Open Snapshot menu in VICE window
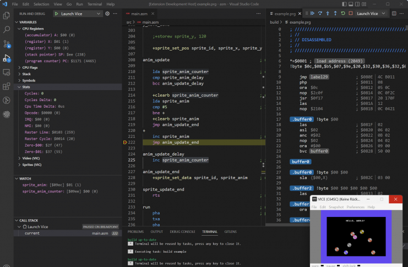 pos(336,207)
